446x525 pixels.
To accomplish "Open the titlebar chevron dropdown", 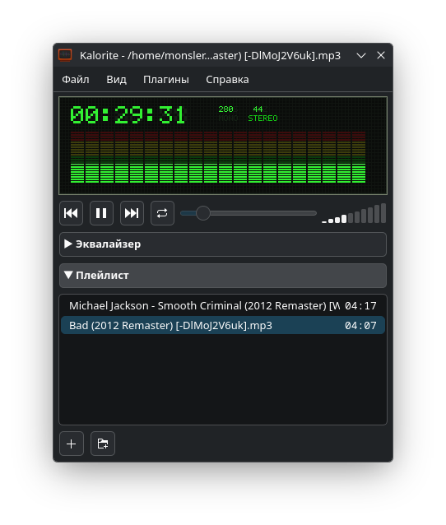I will point(361,56).
